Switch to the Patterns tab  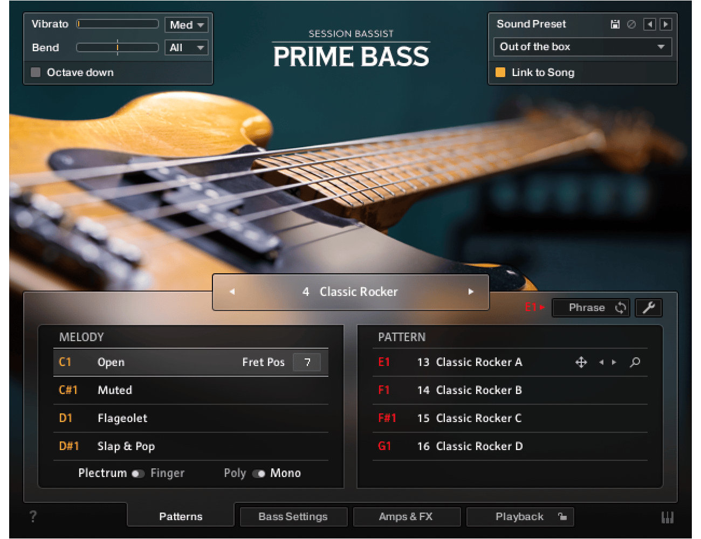pyautogui.click(x=181, y=516)
